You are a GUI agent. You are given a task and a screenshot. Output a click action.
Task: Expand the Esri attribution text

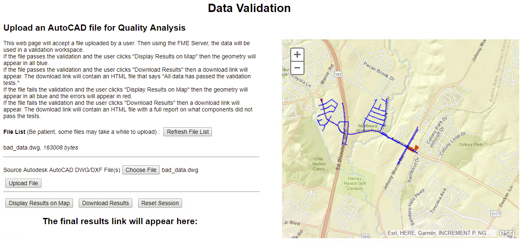[439, 233]
